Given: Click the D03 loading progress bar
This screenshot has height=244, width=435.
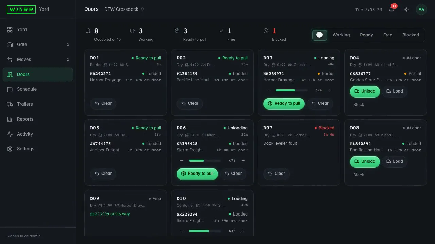Looking at the screenshot, I should (x=291, y=90).
